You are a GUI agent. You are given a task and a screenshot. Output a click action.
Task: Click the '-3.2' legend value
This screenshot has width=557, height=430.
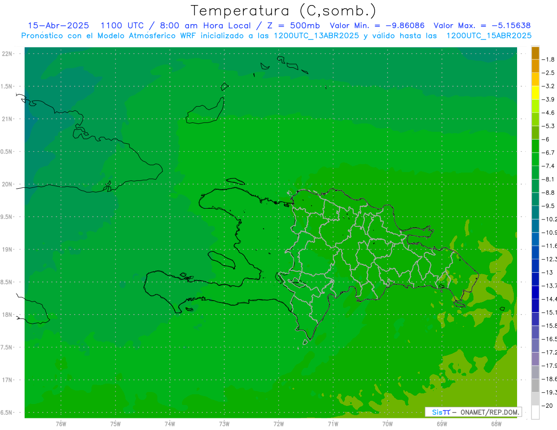(x=548, y=86)
